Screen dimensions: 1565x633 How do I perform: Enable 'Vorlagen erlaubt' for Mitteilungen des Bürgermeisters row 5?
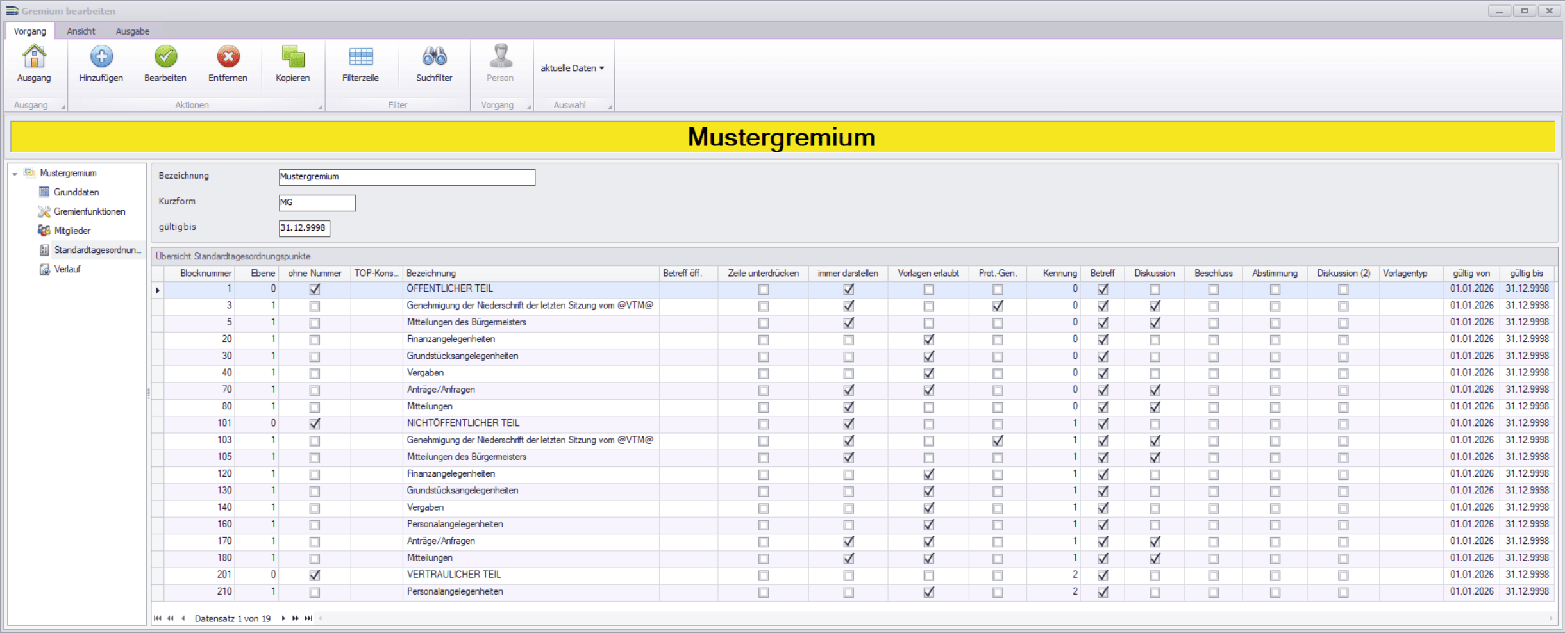[x=928, y=324]
